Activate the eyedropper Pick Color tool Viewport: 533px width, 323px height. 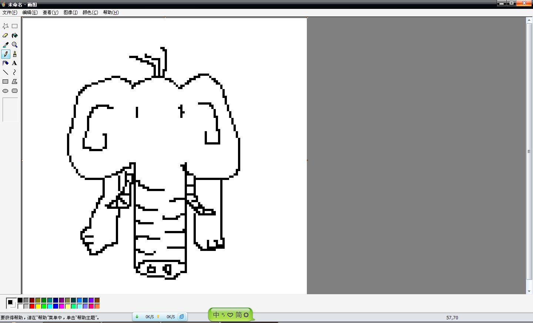pyautogui.click(x=6, y=45)
